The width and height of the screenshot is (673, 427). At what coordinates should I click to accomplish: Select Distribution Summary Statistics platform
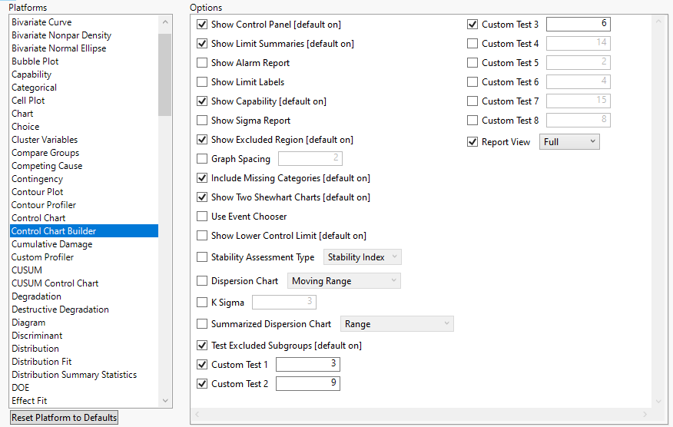[75, 375]
